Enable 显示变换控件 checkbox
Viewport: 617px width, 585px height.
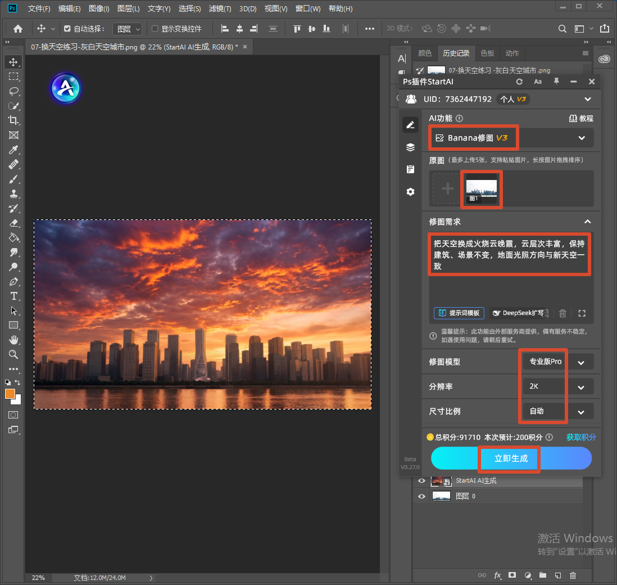tap(155, 29)
